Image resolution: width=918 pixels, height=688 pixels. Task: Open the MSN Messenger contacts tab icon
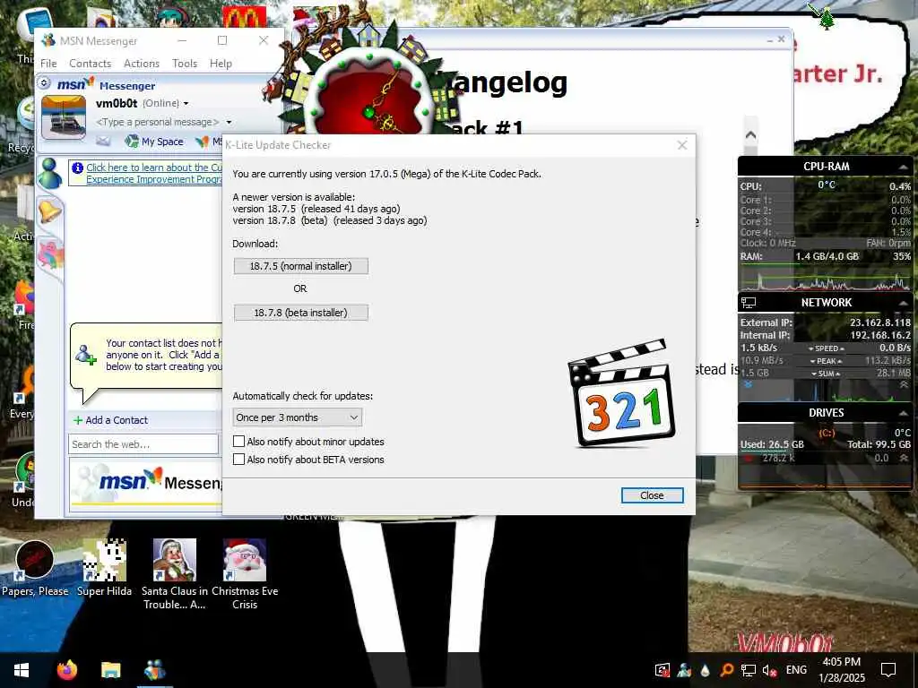(x=50, y=173)
